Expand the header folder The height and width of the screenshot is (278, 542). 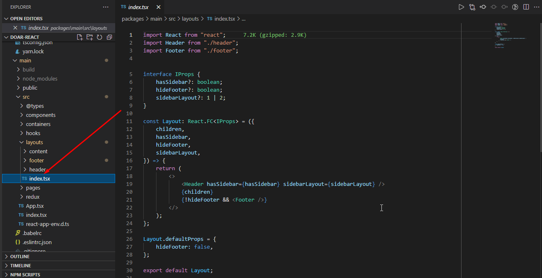point(59,169)
